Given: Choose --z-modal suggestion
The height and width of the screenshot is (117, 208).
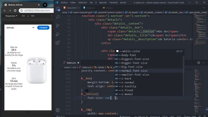Looking at the screenshot, I should [149, 94].
